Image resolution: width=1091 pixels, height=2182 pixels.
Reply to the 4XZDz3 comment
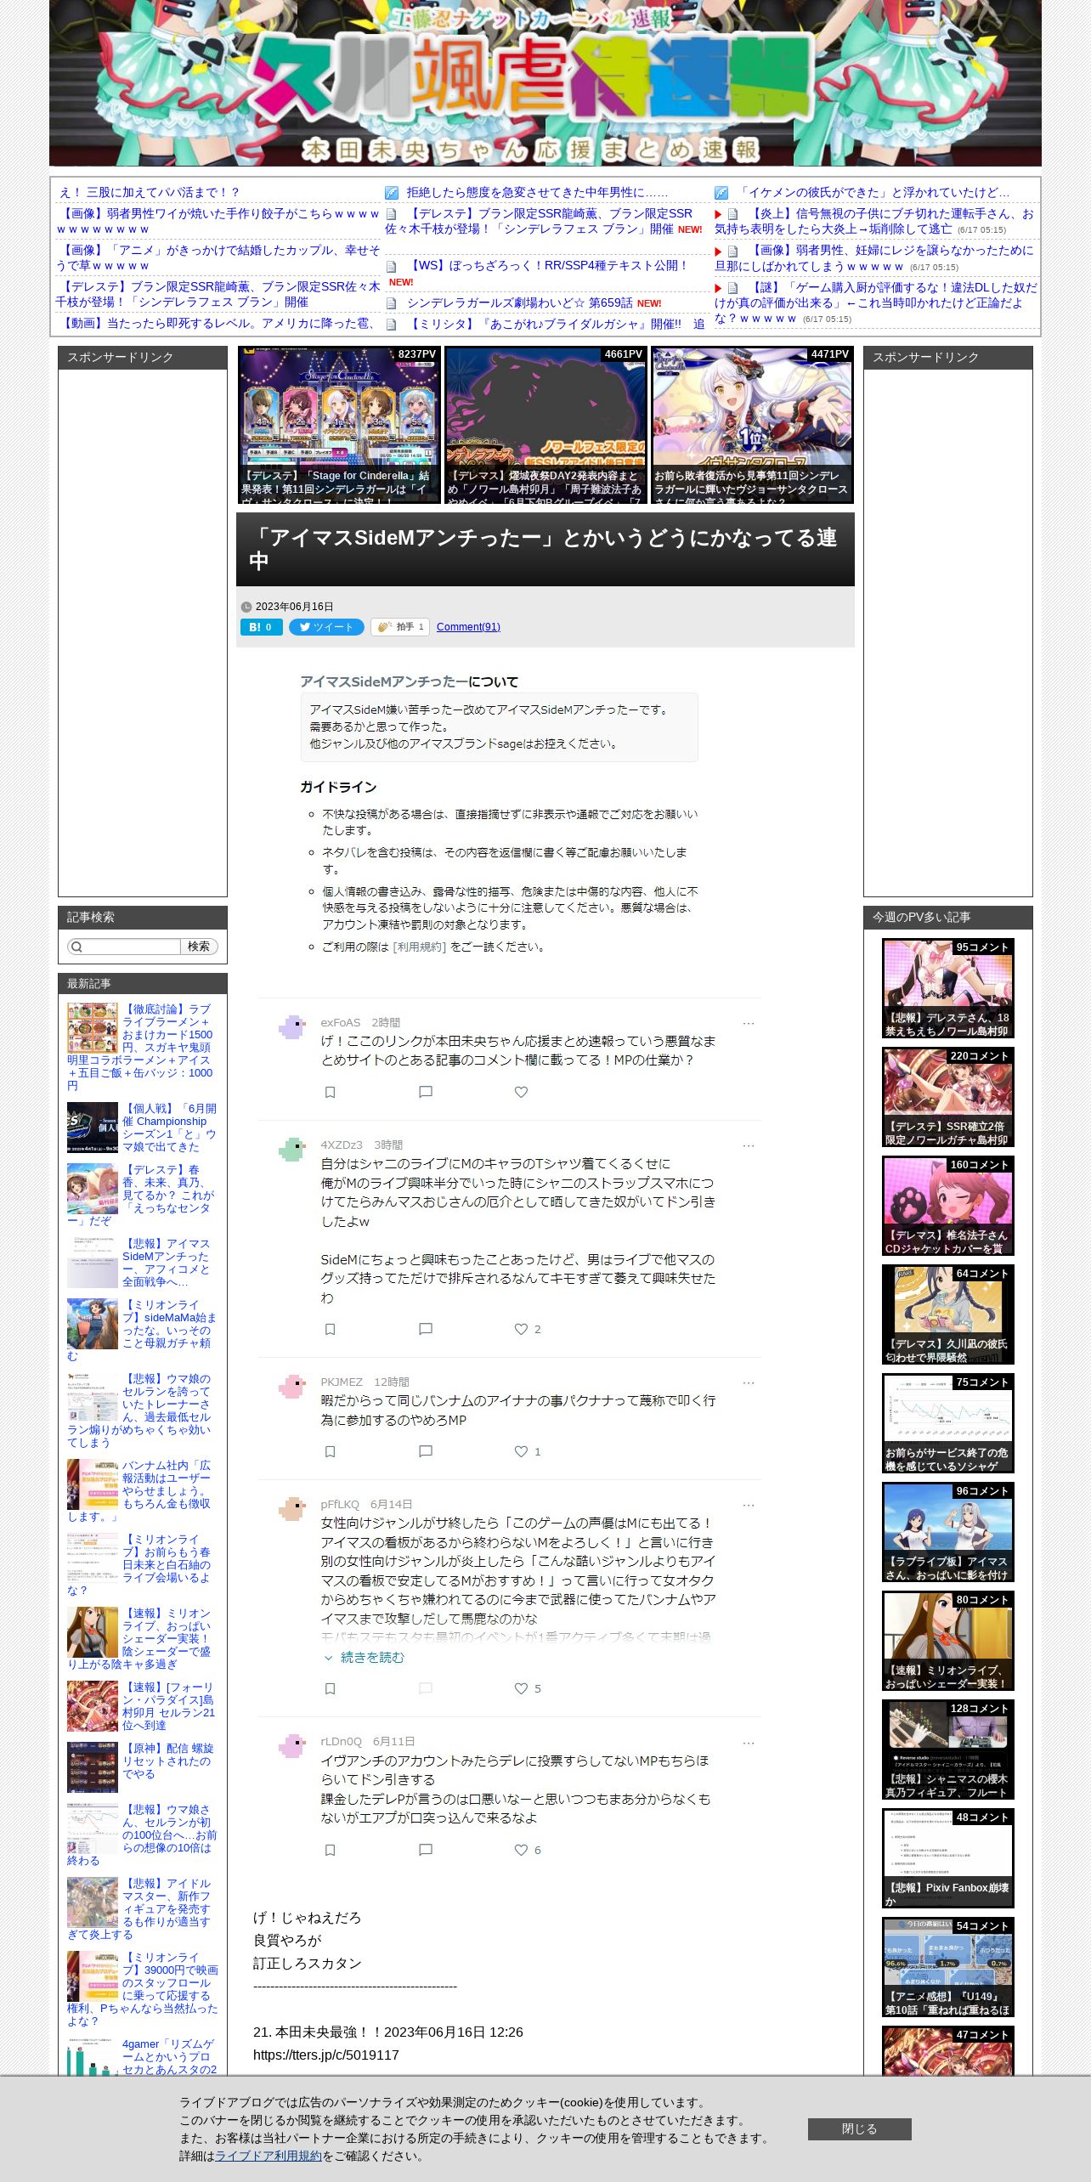tap(426, 1329)
